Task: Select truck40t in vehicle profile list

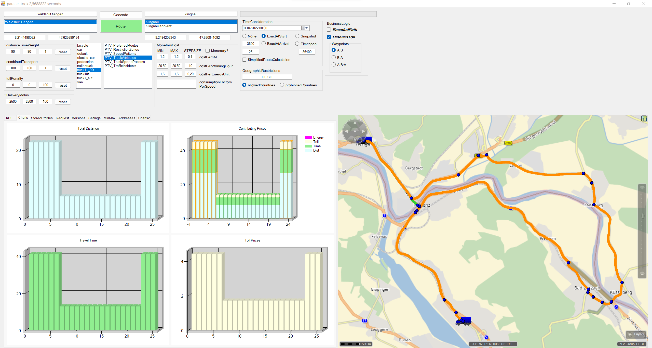Action: pyautogui.click(x=83, y=74)
